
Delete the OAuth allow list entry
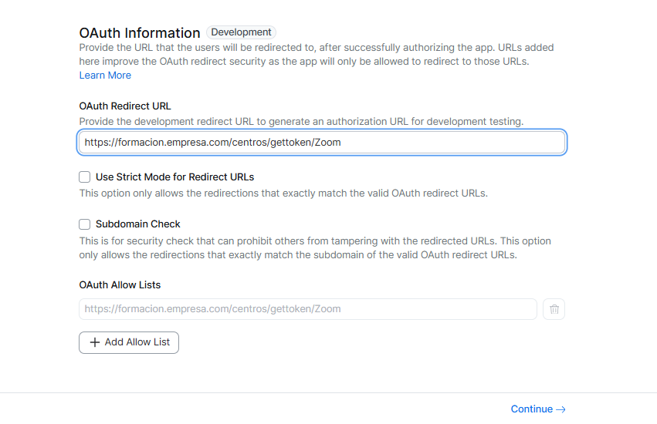click(x=554, y=309)
